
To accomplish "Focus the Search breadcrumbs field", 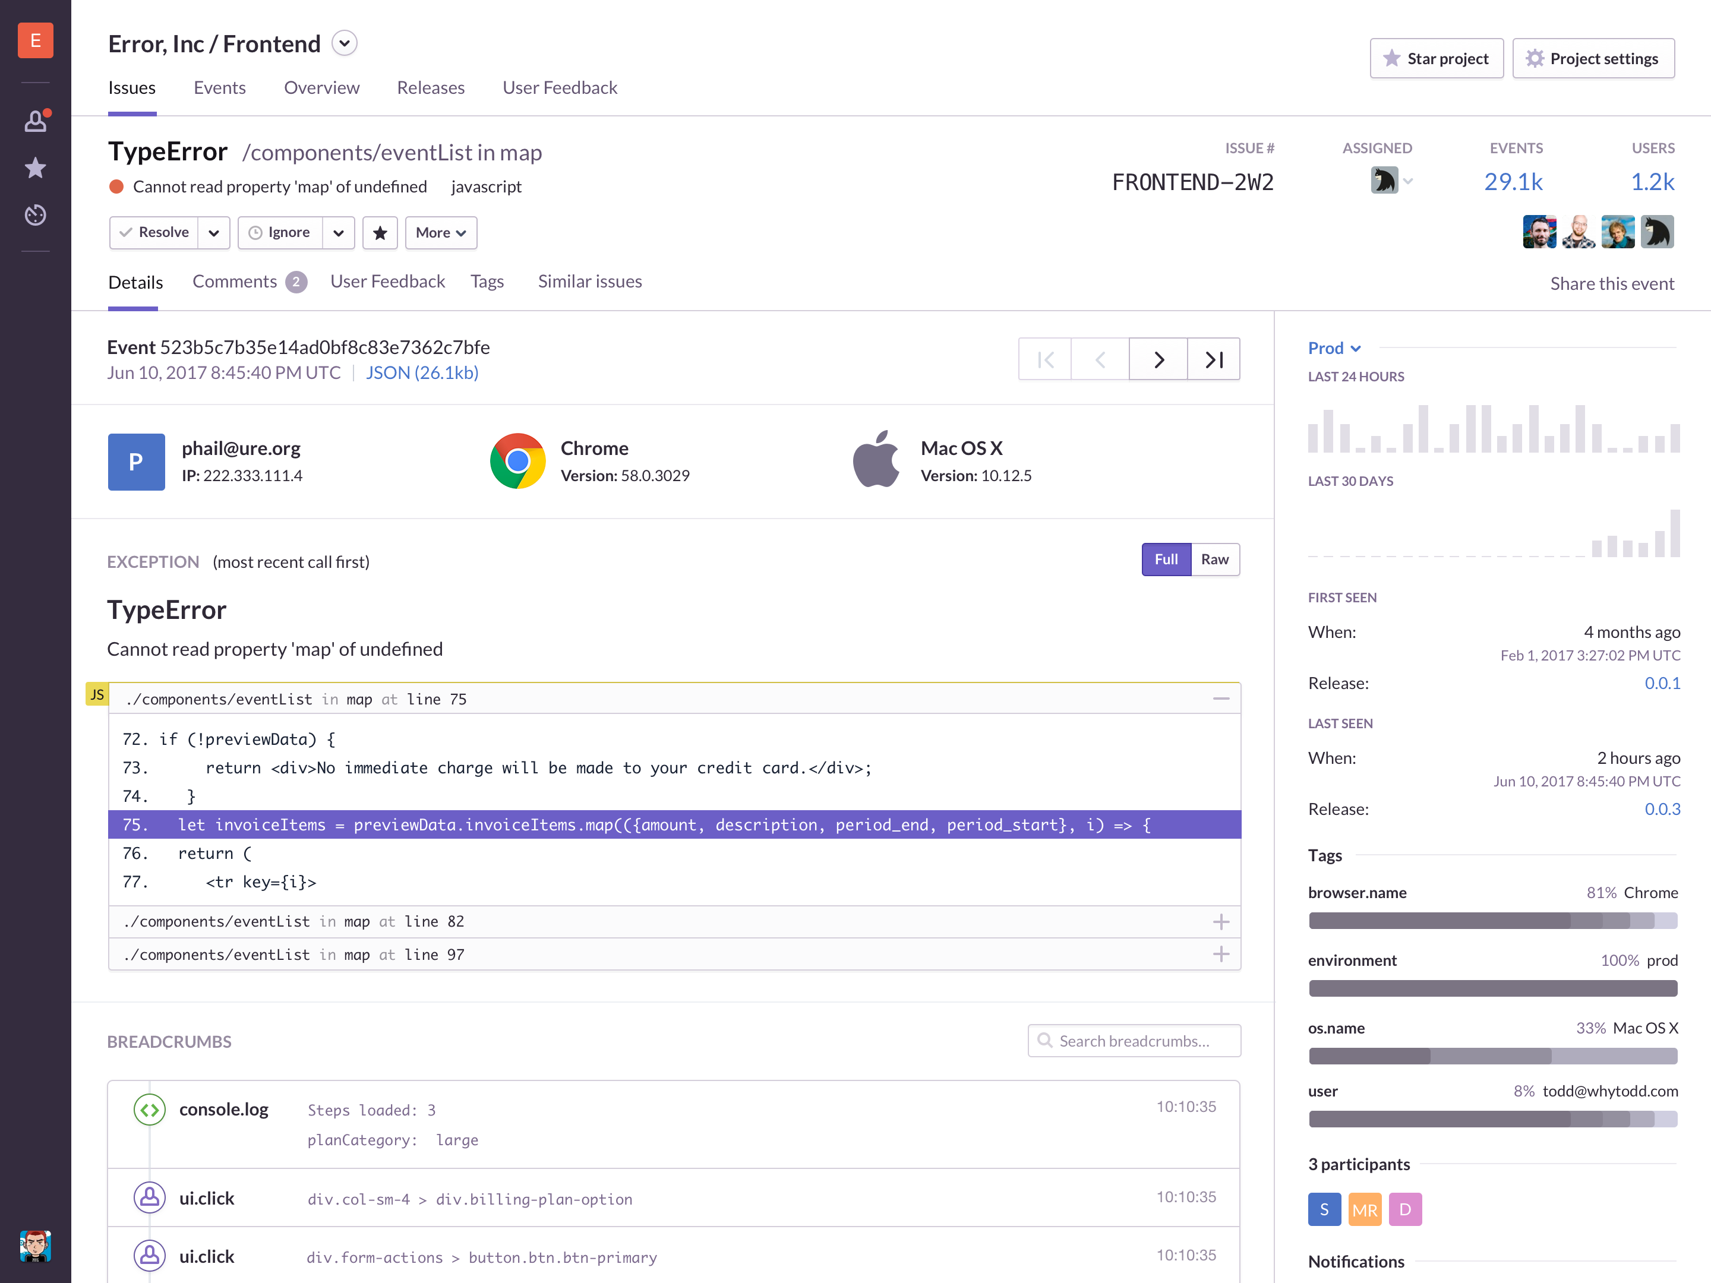I will click(x=1134, y=1041).
